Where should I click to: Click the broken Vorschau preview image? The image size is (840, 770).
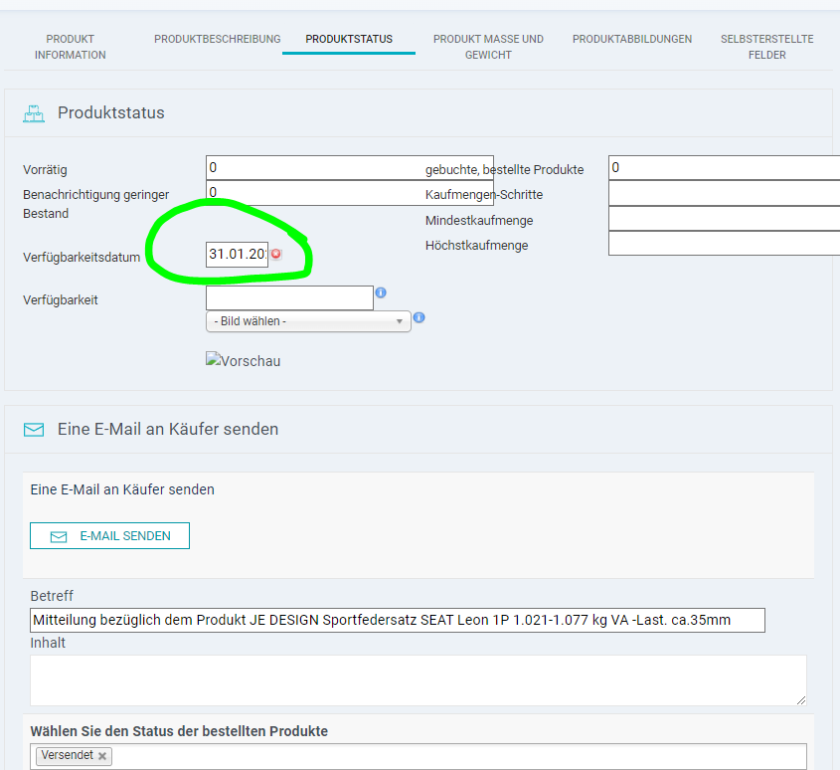[x=243, y=361]
